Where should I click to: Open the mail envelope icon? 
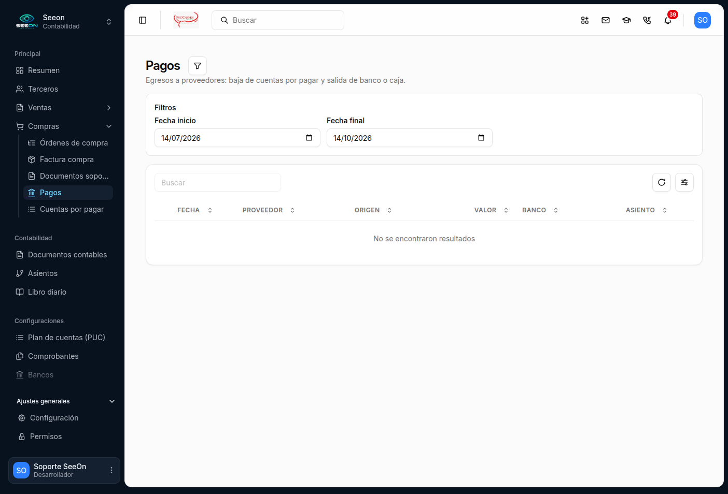[x=606, y=20]
